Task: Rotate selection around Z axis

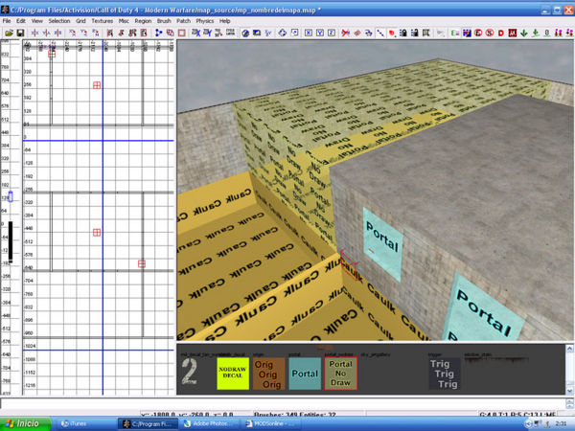Action: (x=95, y=33)
